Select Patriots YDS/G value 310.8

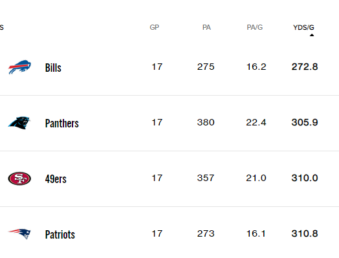click(305, 233)
